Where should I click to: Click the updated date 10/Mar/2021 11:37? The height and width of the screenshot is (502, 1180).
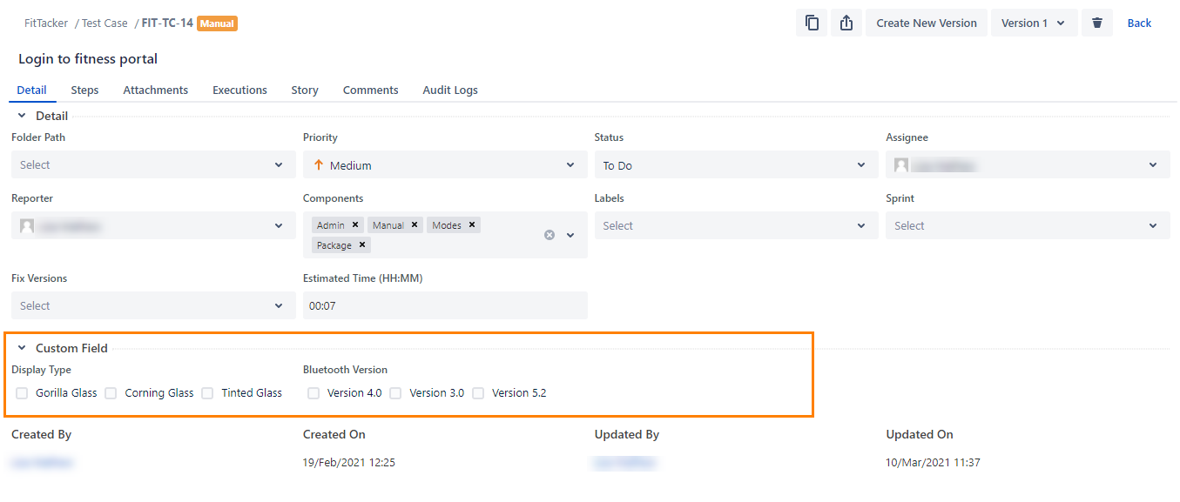pos(934,463)
